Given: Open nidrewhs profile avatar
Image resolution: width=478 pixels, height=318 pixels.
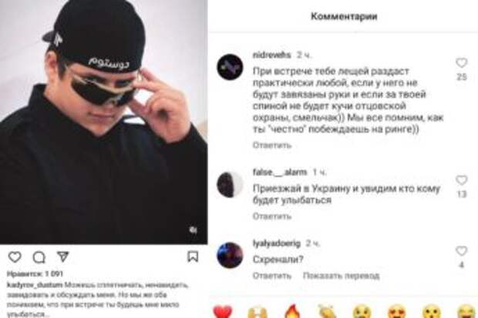Looking at the screenshot, I should (230, 67).
